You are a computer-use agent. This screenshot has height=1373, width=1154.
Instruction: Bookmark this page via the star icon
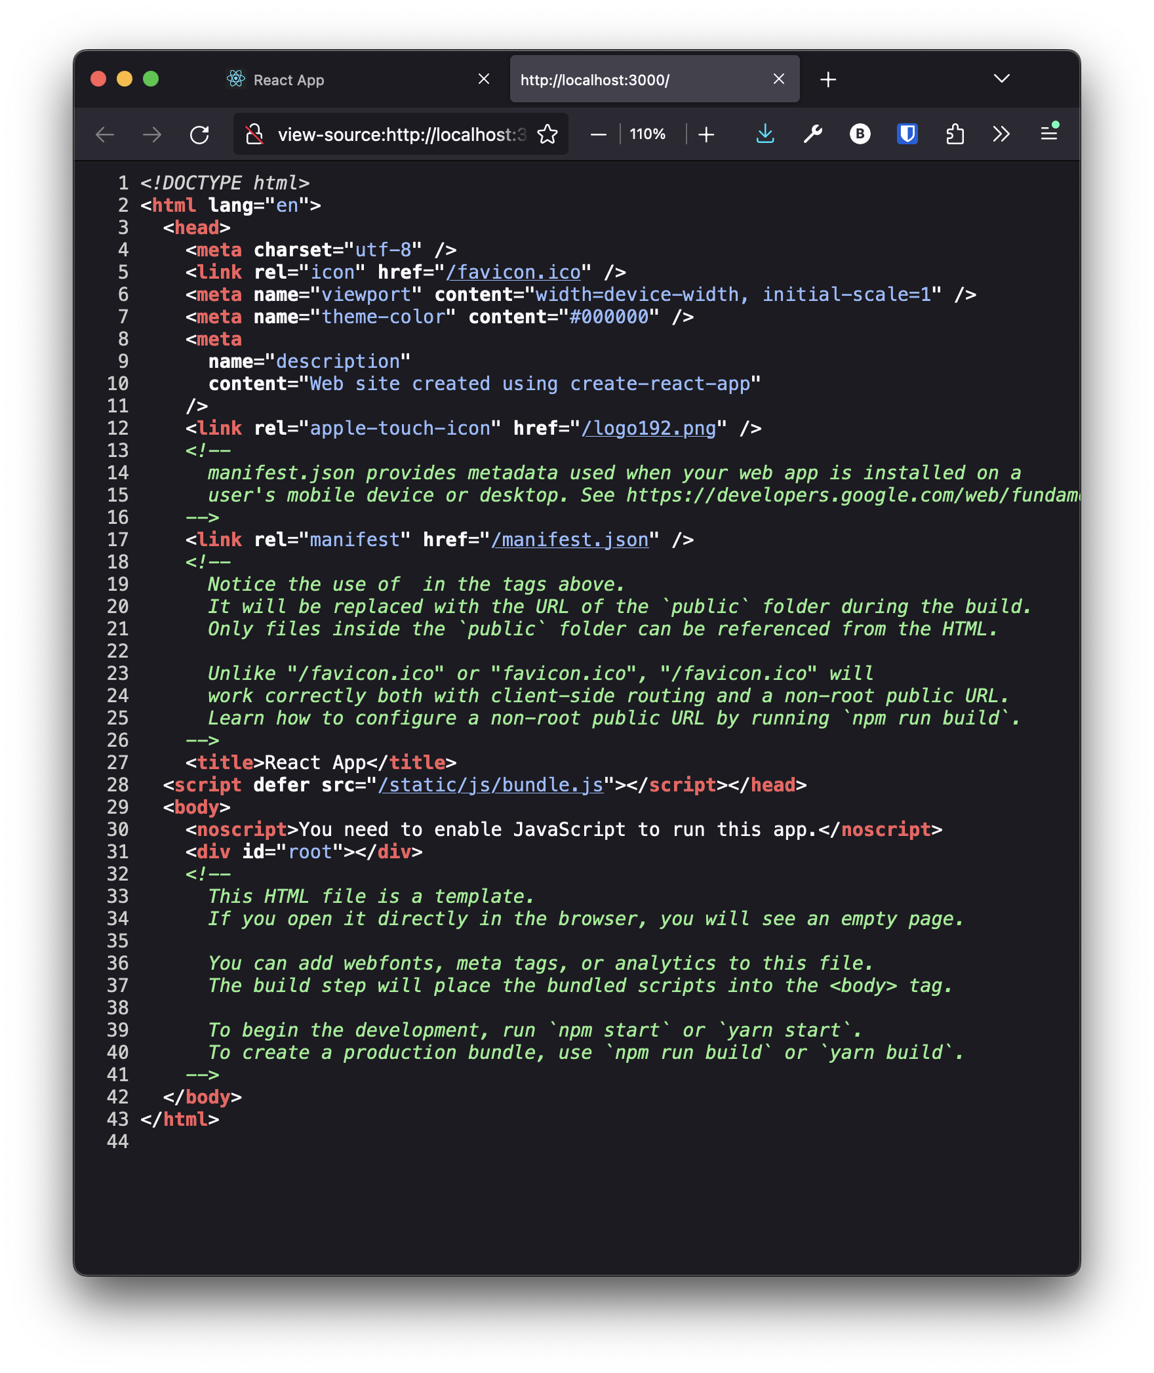pos(546,134)
